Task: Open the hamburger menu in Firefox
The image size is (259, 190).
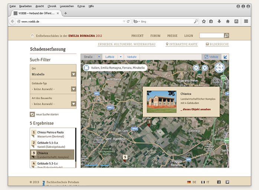Action: 246,21
